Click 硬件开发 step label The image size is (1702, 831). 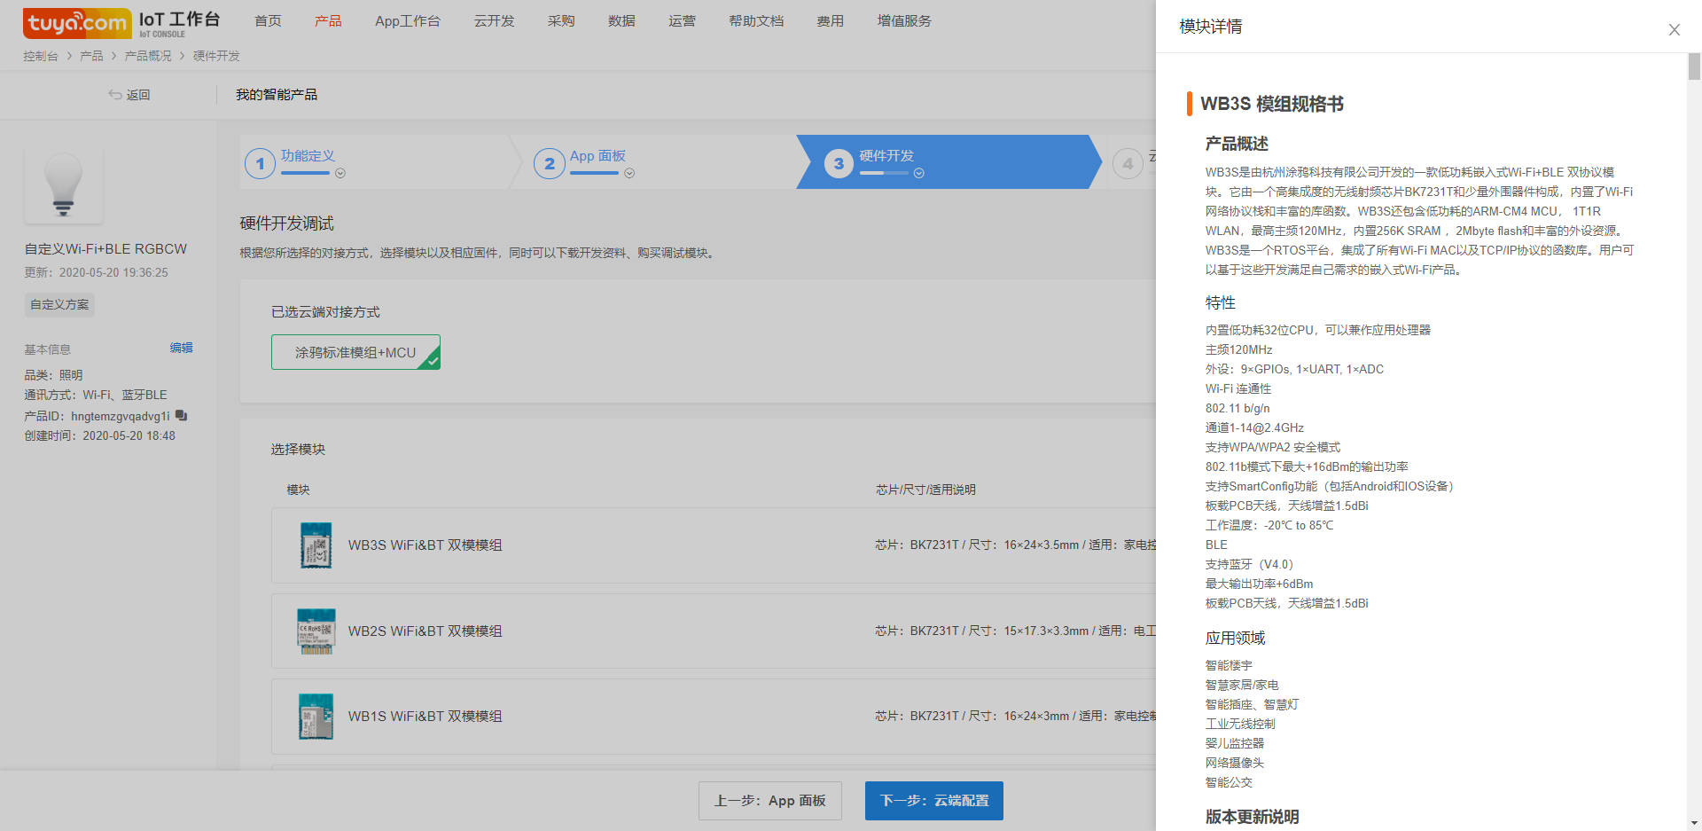point(886,156)
